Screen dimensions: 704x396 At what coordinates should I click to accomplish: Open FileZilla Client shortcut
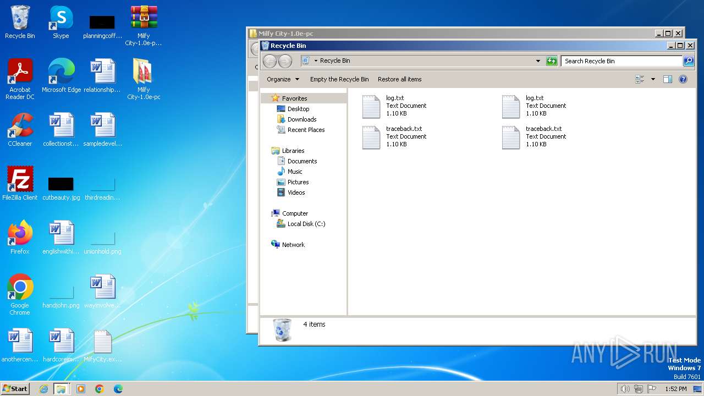[x=20, y=184]
